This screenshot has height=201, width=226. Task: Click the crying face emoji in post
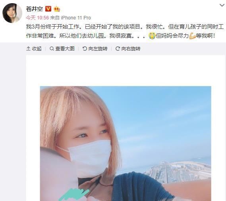[x=152, y=36]
